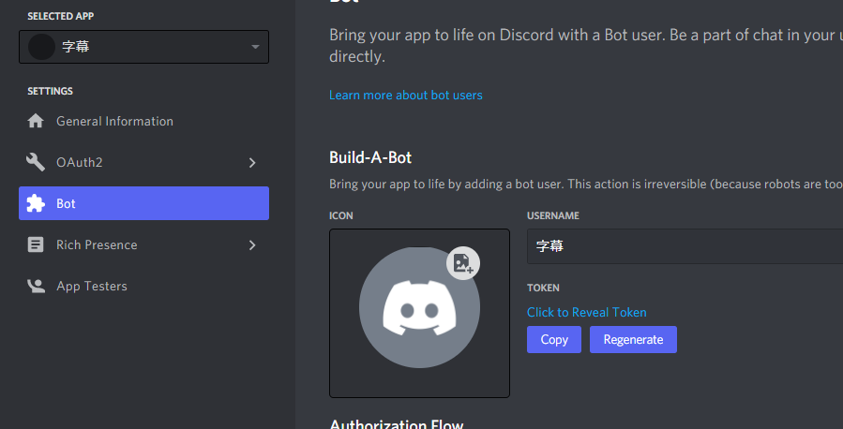Screen dimensions: 843x429
Task: Expand the OAuth2 submenu chevron
Action: pos(252,163)
